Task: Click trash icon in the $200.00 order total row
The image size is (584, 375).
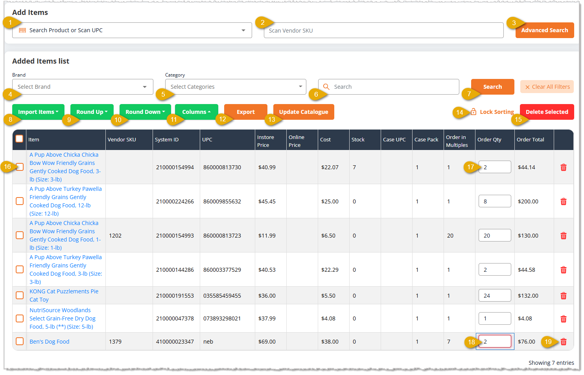Action: click(563, 201)
